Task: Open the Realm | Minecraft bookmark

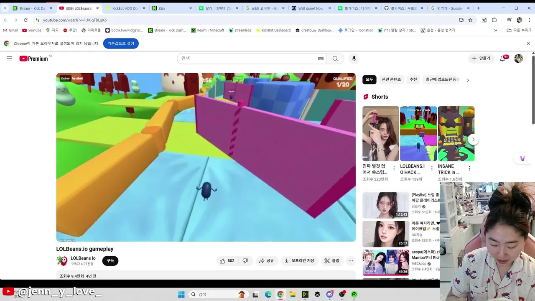Action: tap(207, 30)
